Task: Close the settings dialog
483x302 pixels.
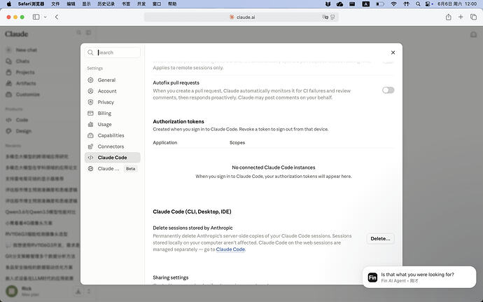Action: 393,53
